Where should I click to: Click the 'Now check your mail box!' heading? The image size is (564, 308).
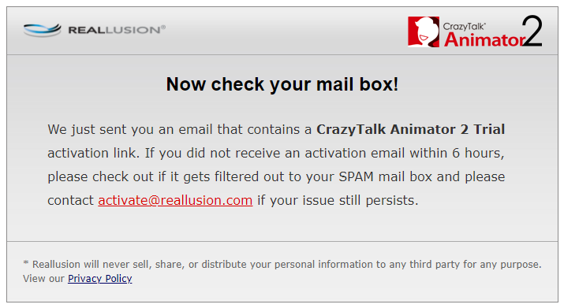point(282,84)
